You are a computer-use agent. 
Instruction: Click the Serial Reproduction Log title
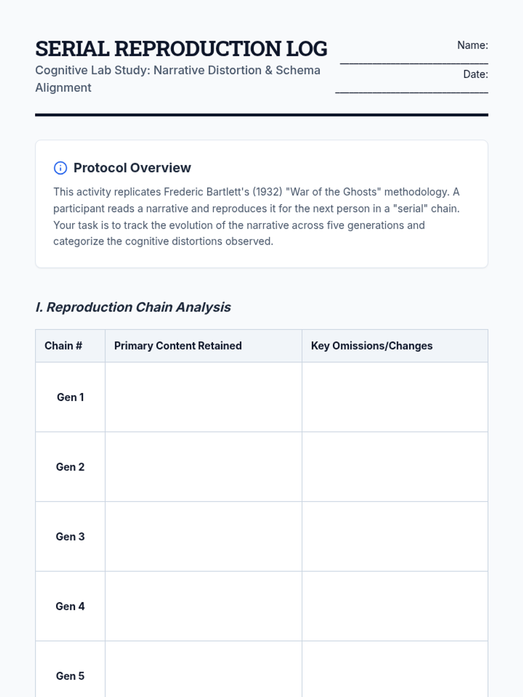pos(181,48)
